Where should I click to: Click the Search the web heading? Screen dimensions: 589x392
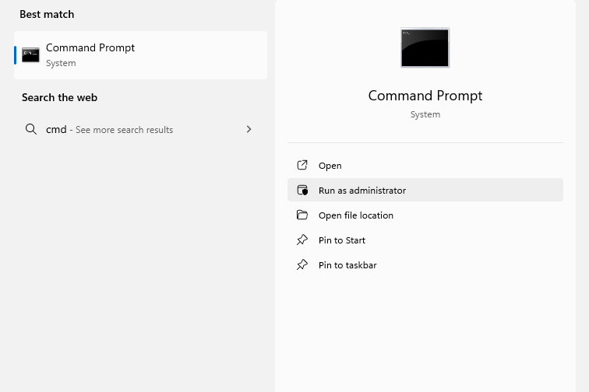coord(59,98)
